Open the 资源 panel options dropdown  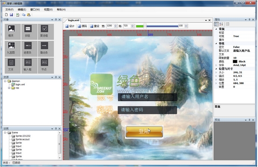click(x=52, y=77)
